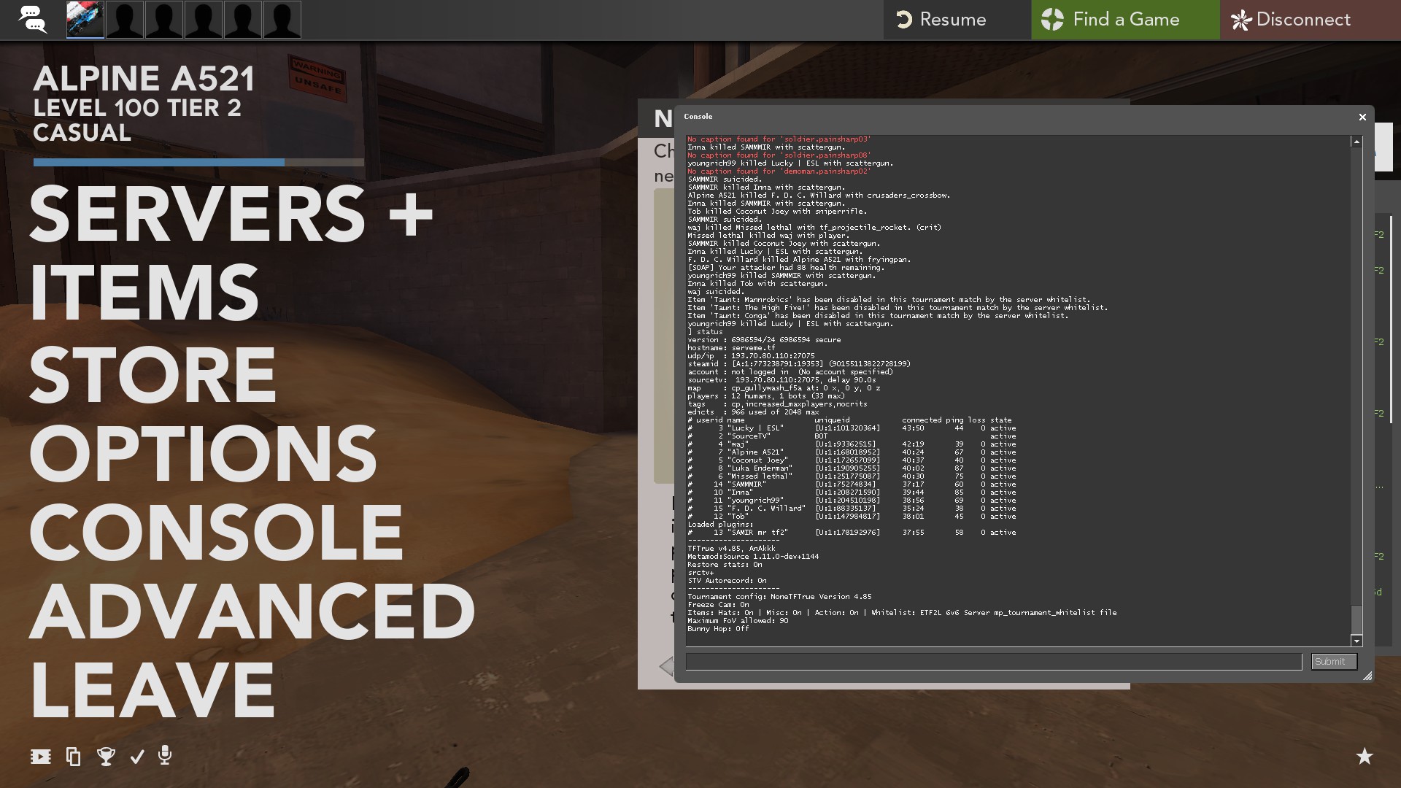This screenshot has width=1401, height=788.
Task: Select the player avatar thumbnail in top bar
Action: coord(85,20)
